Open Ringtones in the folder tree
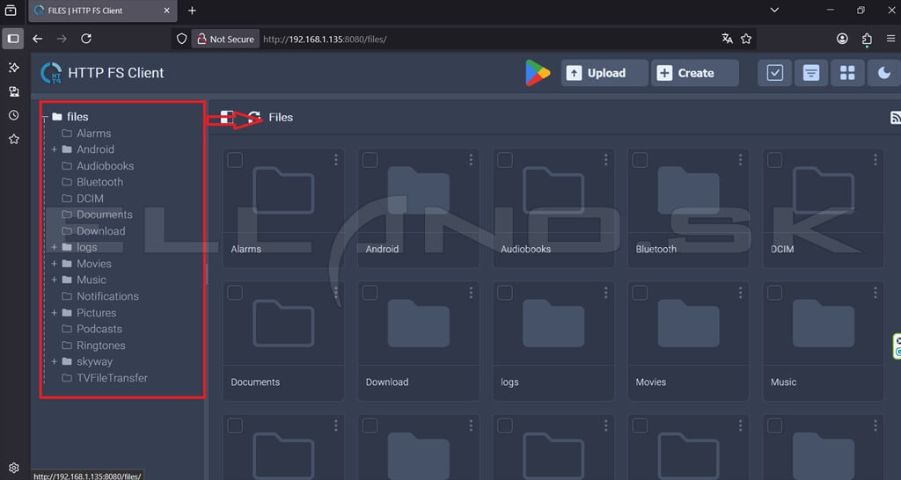This screenshot has width=901, height=480. [x=101, y=345]
